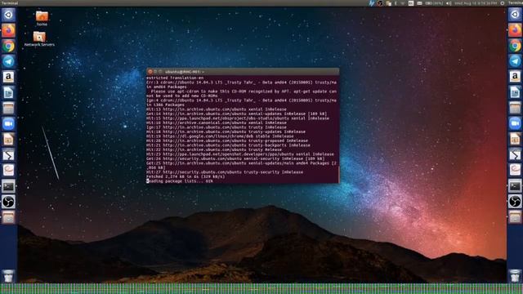Open the session gear menu in top panel

tap(503, 3)
